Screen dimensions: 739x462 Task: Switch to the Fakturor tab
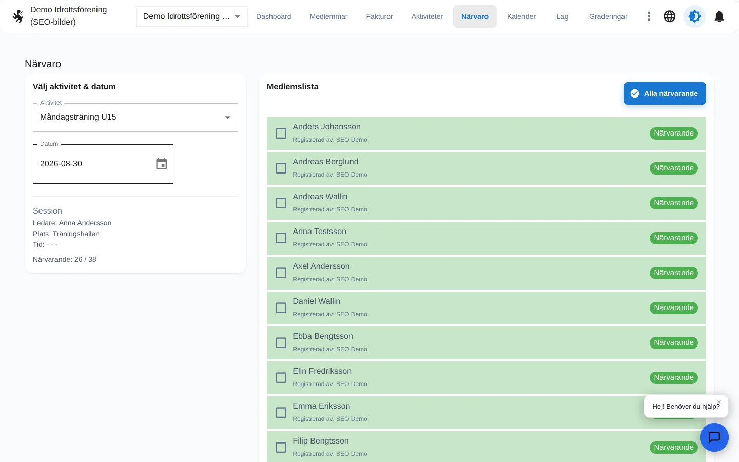(x=379, y=16)
